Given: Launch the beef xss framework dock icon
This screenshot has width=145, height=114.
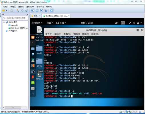Looking at the screenshot, I should coord(33,71).
